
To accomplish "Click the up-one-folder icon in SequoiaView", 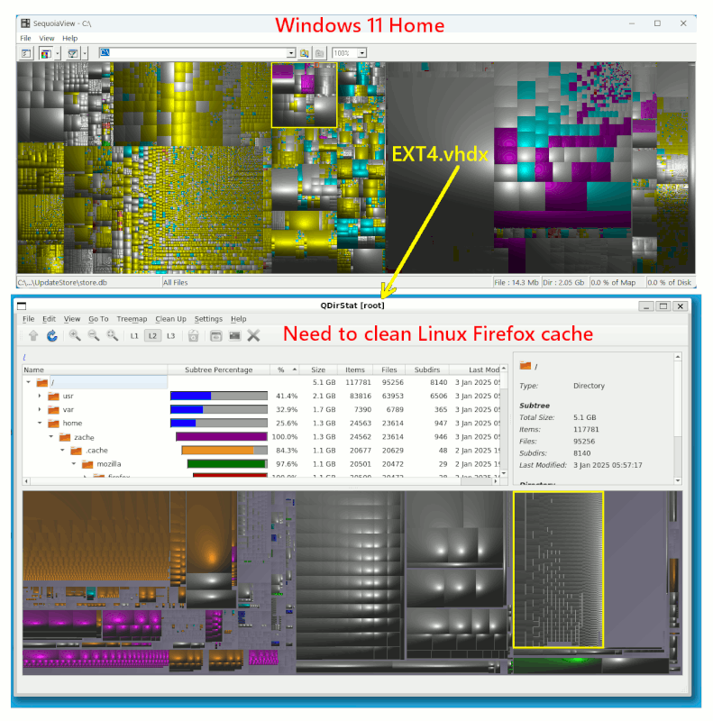I will point(320,53).
